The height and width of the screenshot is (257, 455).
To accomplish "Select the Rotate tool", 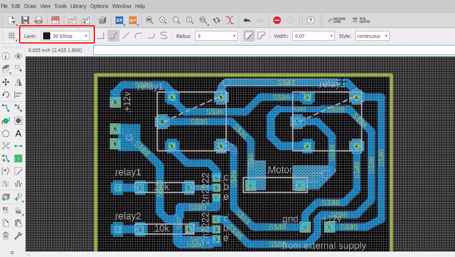I will (x=6, y=95).
